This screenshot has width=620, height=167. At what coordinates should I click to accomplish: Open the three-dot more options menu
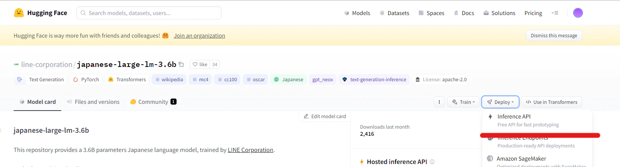pyautogui.click(x=439, y=102)
